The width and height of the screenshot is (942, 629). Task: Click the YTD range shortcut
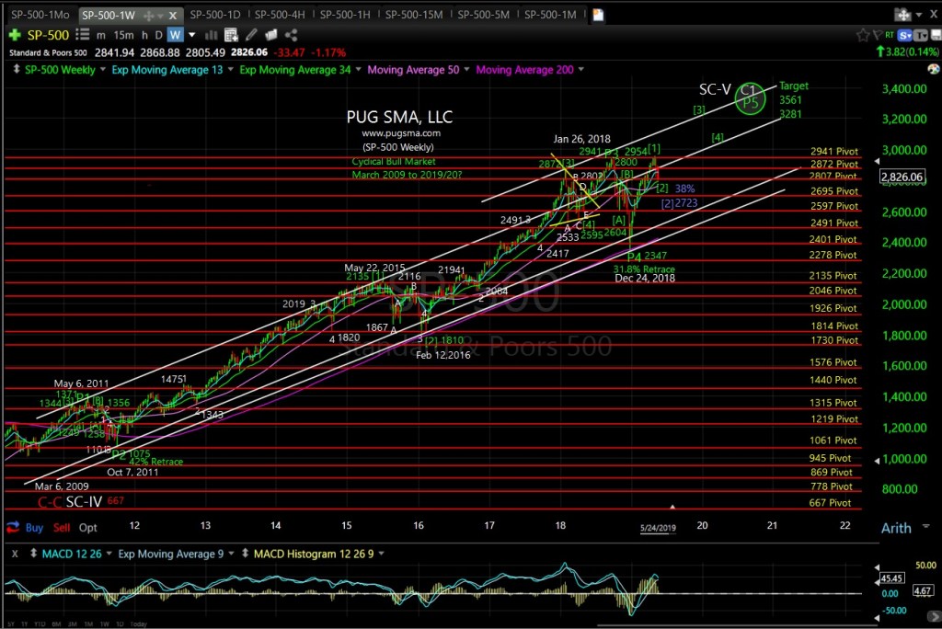(40, 624)
